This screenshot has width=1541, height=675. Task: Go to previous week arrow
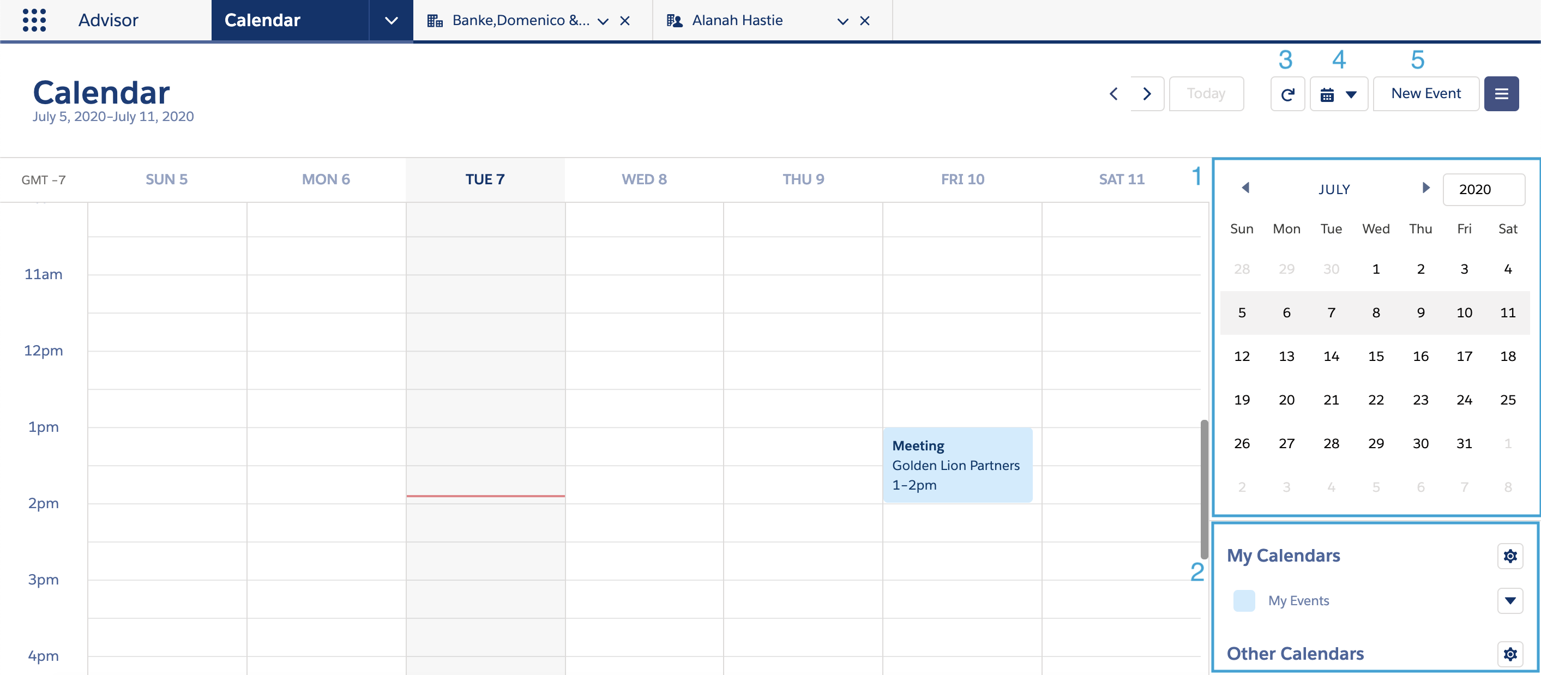click(x=1113, y=94)
